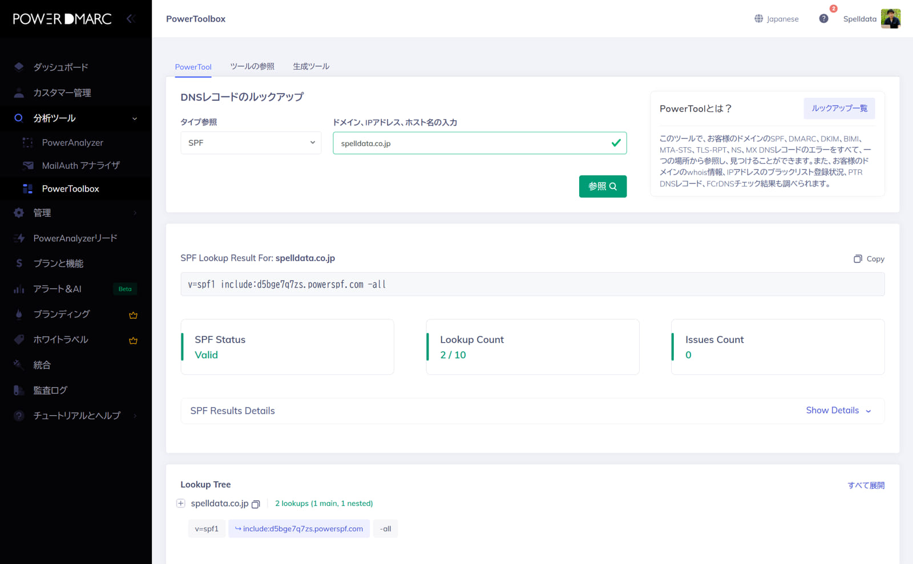
Task: Click Spelldata username text
Action: coord(859,19)
